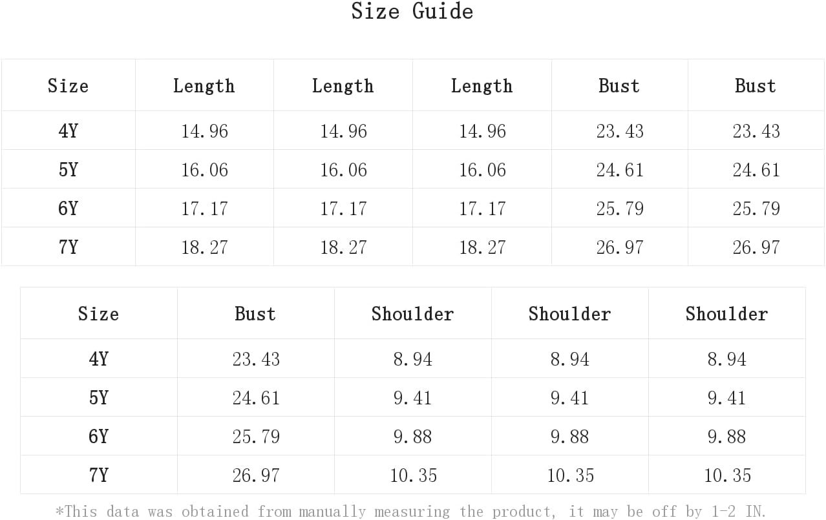Select the 6Y label in top table
Image resolution: width=826 pixels, height=520 pixels.
68,209
